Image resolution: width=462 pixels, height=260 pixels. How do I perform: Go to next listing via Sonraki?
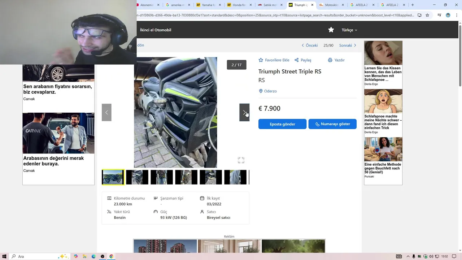pos(348,45)
